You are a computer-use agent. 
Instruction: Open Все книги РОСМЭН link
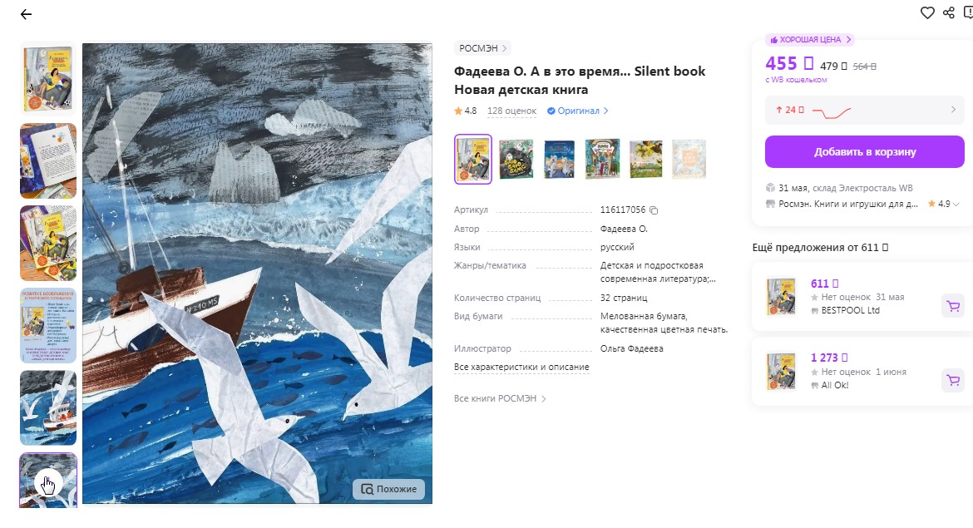point(500,399)
